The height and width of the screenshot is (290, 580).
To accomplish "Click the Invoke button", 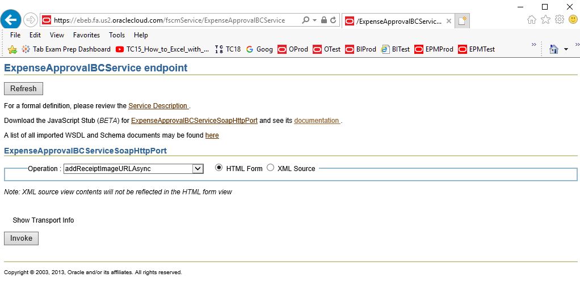I will [x=21, y=238].
